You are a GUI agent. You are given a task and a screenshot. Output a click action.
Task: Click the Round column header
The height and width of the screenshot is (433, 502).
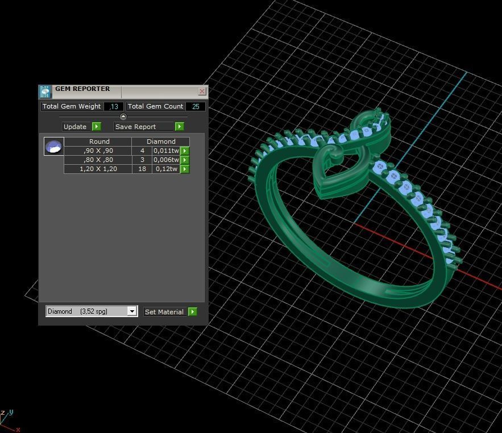click(x=98, y=141)
